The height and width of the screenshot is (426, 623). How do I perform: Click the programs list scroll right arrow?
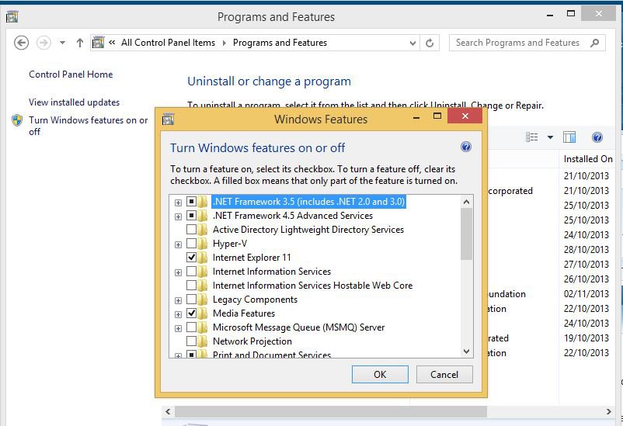(x=609, y=411)
